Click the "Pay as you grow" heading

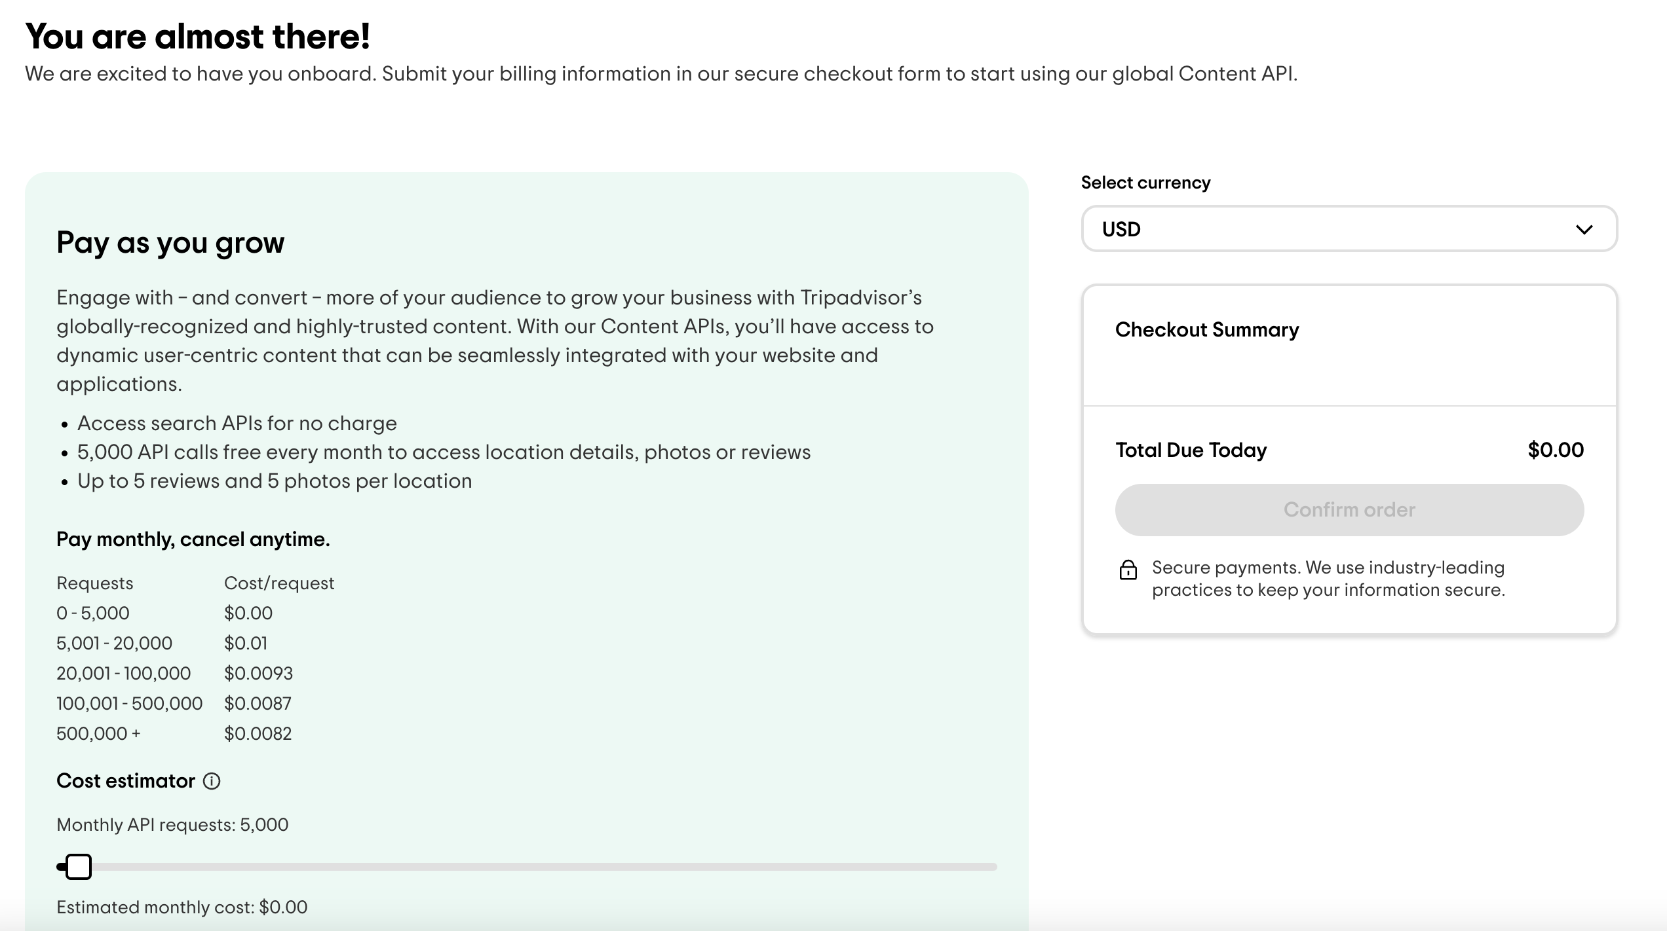tap(170, 243)
